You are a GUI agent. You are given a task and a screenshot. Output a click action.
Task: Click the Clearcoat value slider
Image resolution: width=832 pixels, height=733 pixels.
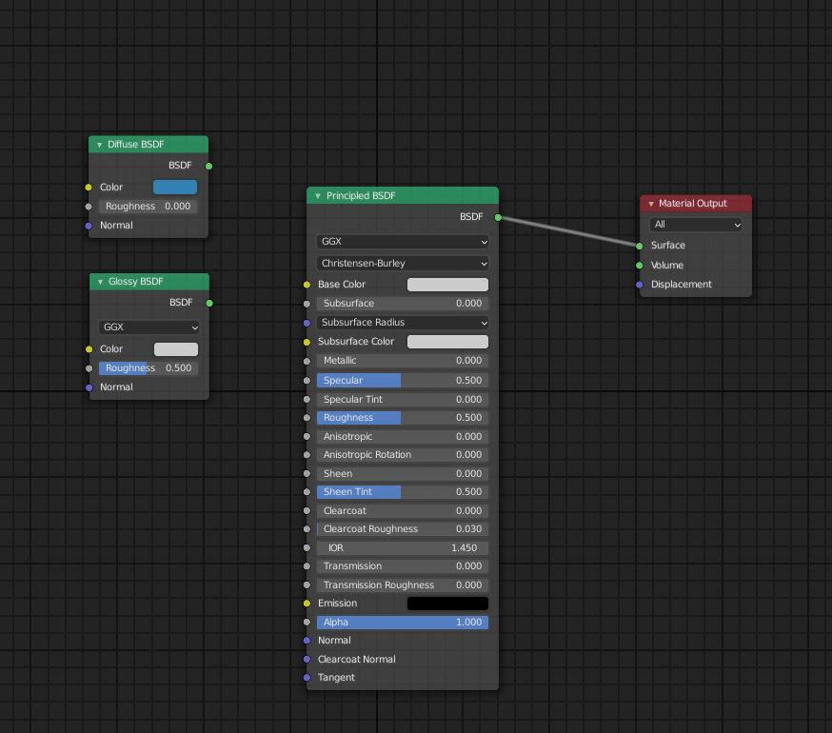pyautogui.click(x=403, y=510)
